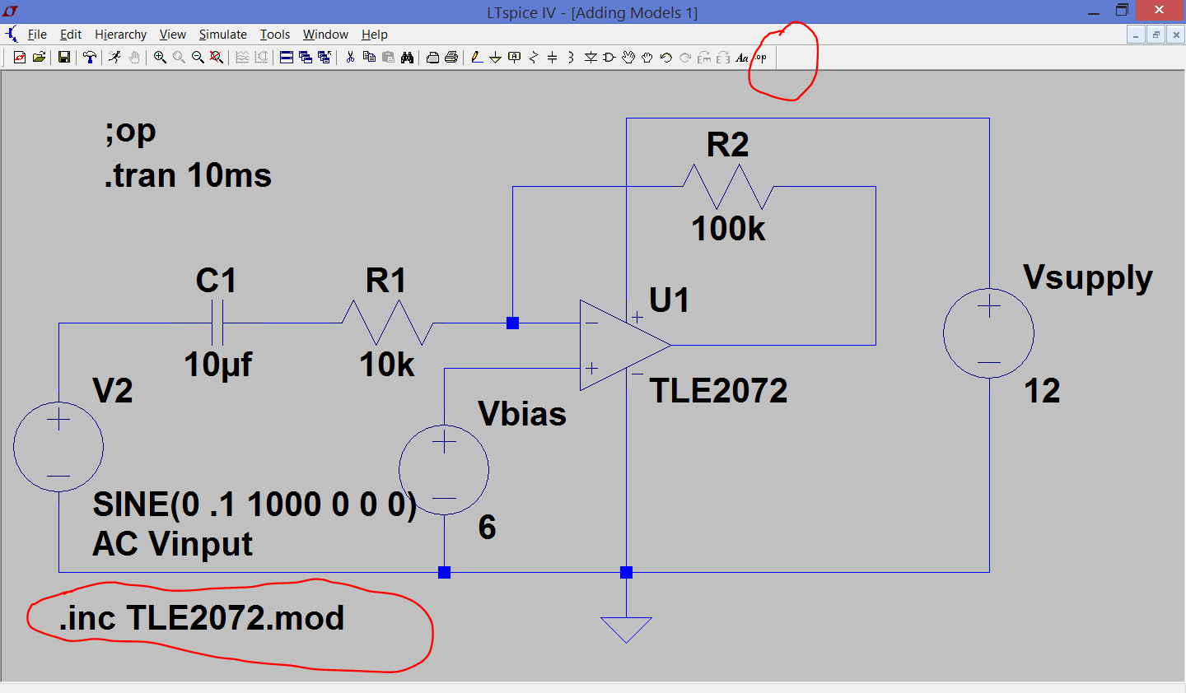The width and height of the screenshot is (1186, 693).
Task: Open a file using the folder icon
Action: 39,58
